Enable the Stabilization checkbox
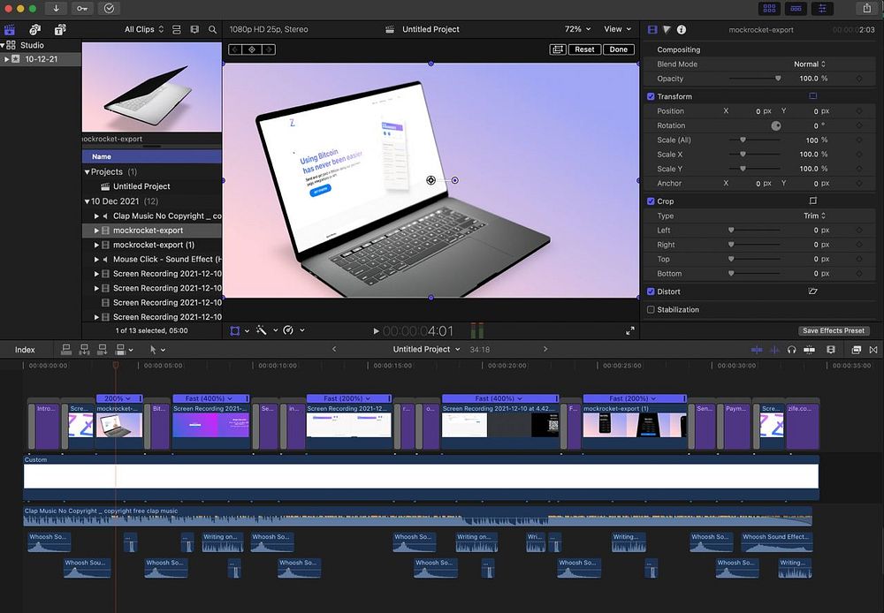 click(x=651, y=310)
